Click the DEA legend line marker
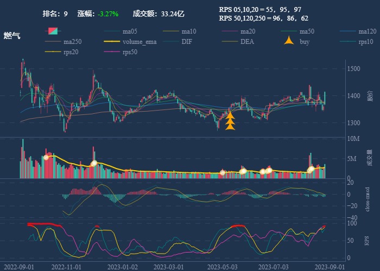The width and height of the screenshot is (380, 271). [x=230, y=42]
